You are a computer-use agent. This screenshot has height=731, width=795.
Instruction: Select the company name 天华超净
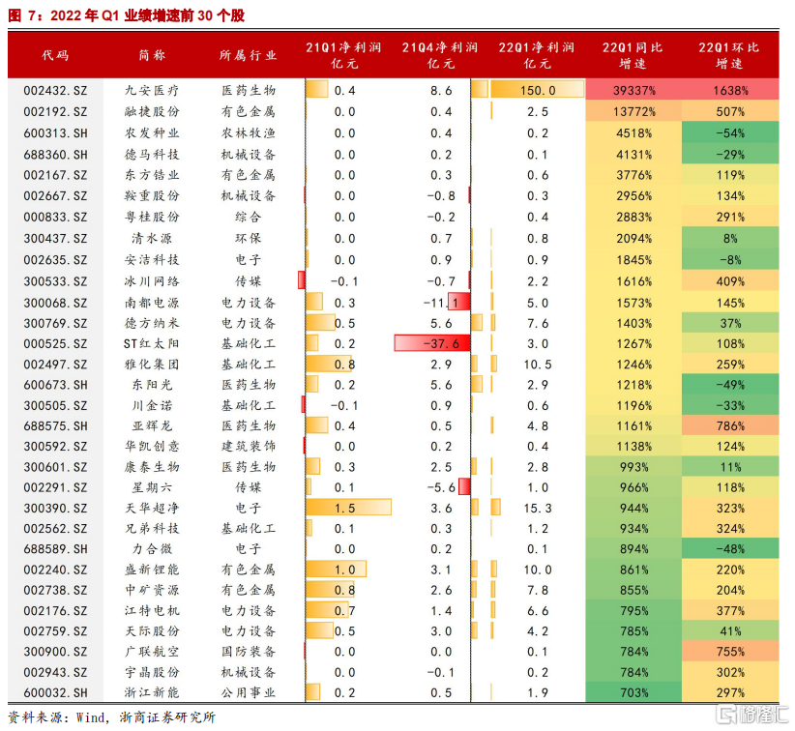coord(152,508)
